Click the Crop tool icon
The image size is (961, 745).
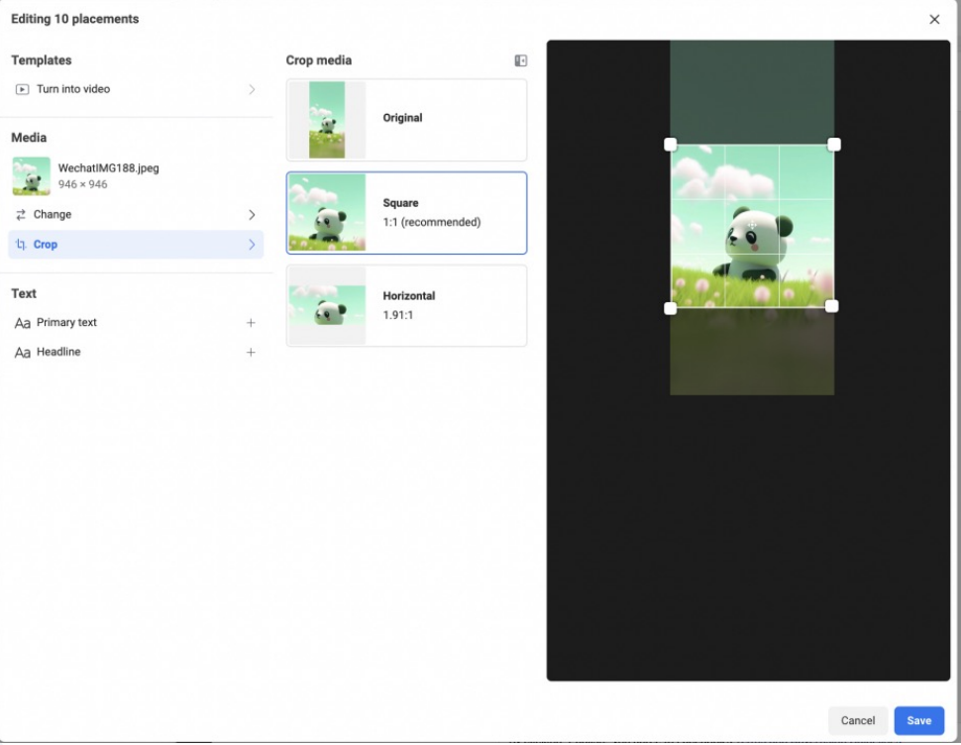(21, 245)
